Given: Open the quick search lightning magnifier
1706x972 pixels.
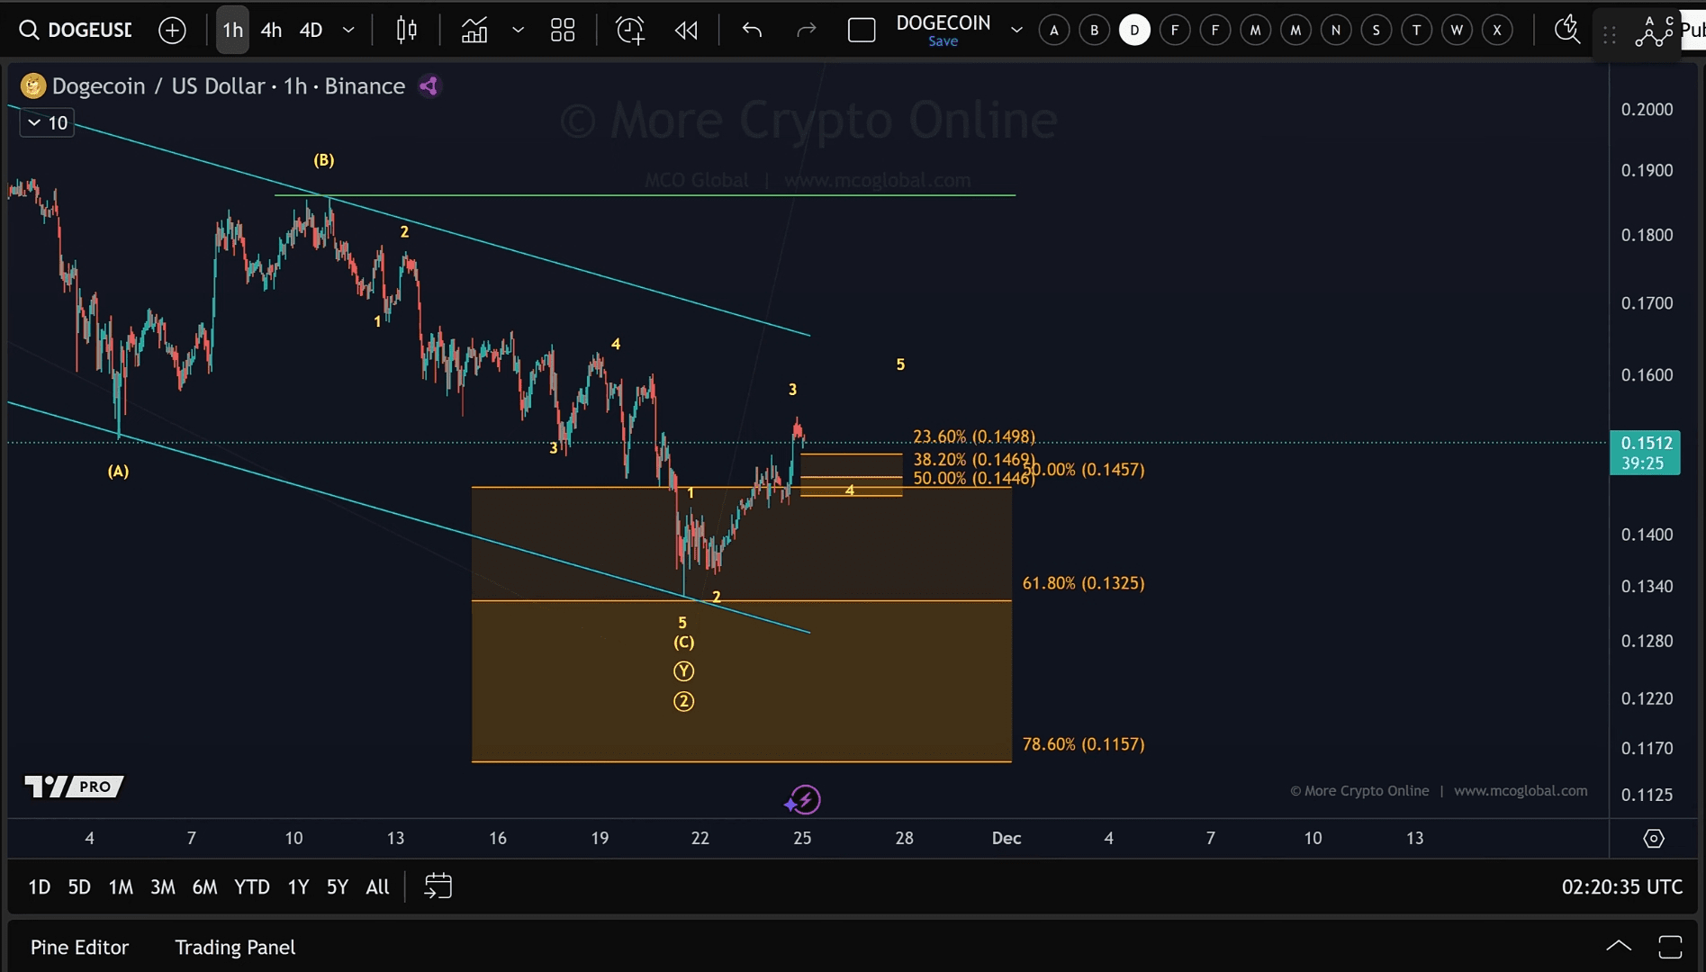Looking at the screenshot, I should (1567, 30).
